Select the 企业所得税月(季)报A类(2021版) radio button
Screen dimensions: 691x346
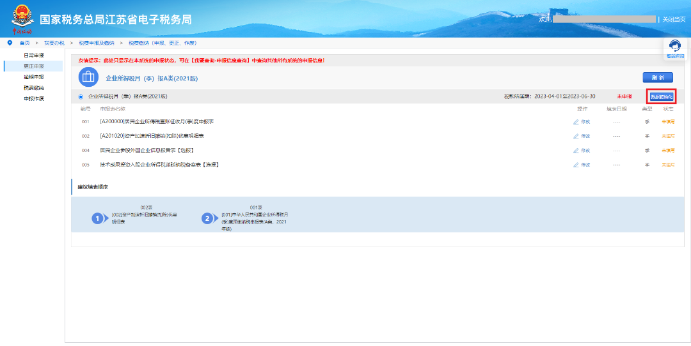[81, 96]
